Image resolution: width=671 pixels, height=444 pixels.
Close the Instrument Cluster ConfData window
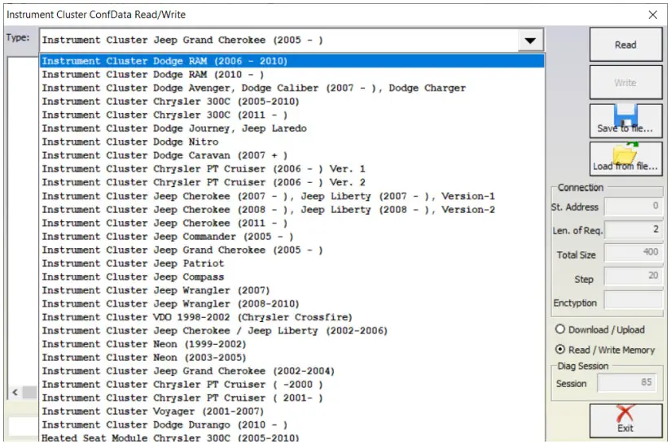[652, 14]
